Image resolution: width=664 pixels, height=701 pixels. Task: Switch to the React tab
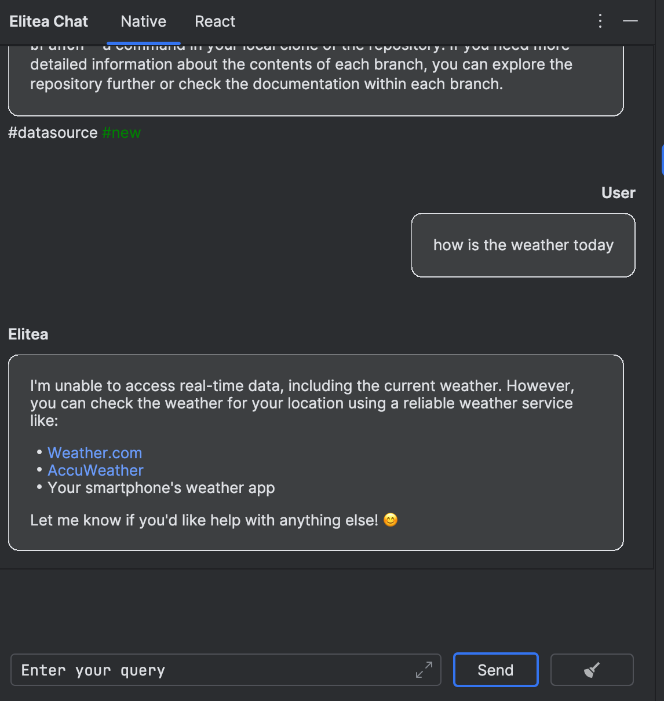[215, 21]
